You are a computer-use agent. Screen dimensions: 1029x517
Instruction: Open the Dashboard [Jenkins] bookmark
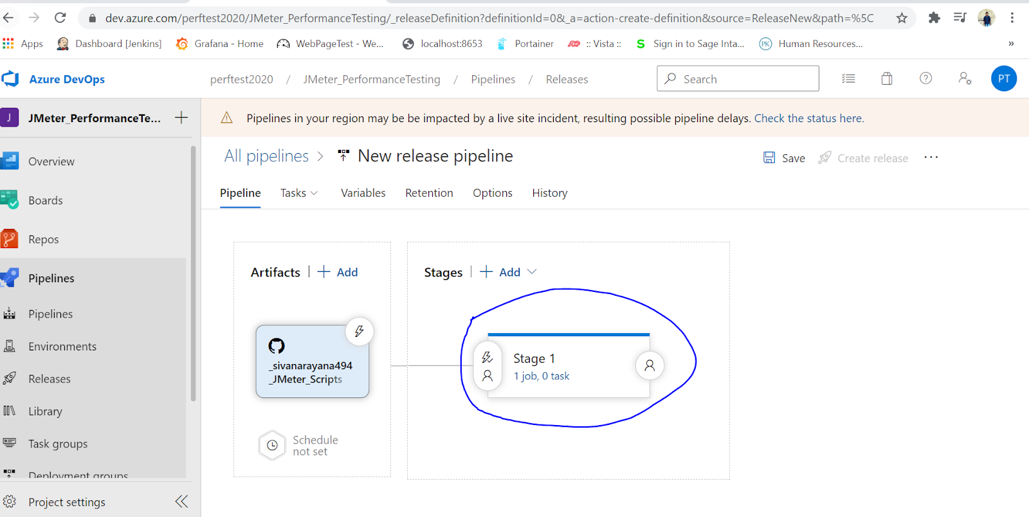click(x=109, y=44)
